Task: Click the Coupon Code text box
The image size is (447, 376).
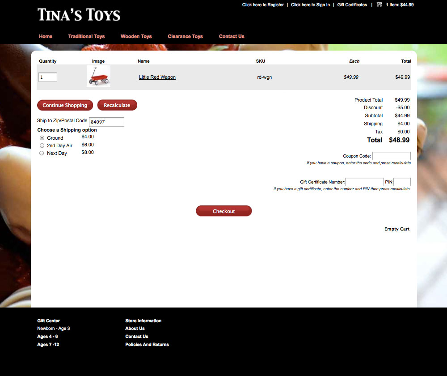Action: tap(391, 156)
